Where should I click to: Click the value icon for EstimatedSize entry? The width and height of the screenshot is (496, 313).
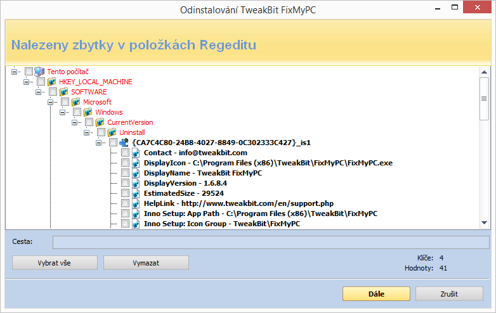coord(136,193)
